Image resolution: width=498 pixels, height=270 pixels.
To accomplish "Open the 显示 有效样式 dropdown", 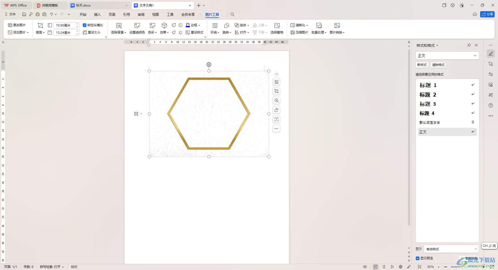I will pyautogui.click(x=451, y=249).
